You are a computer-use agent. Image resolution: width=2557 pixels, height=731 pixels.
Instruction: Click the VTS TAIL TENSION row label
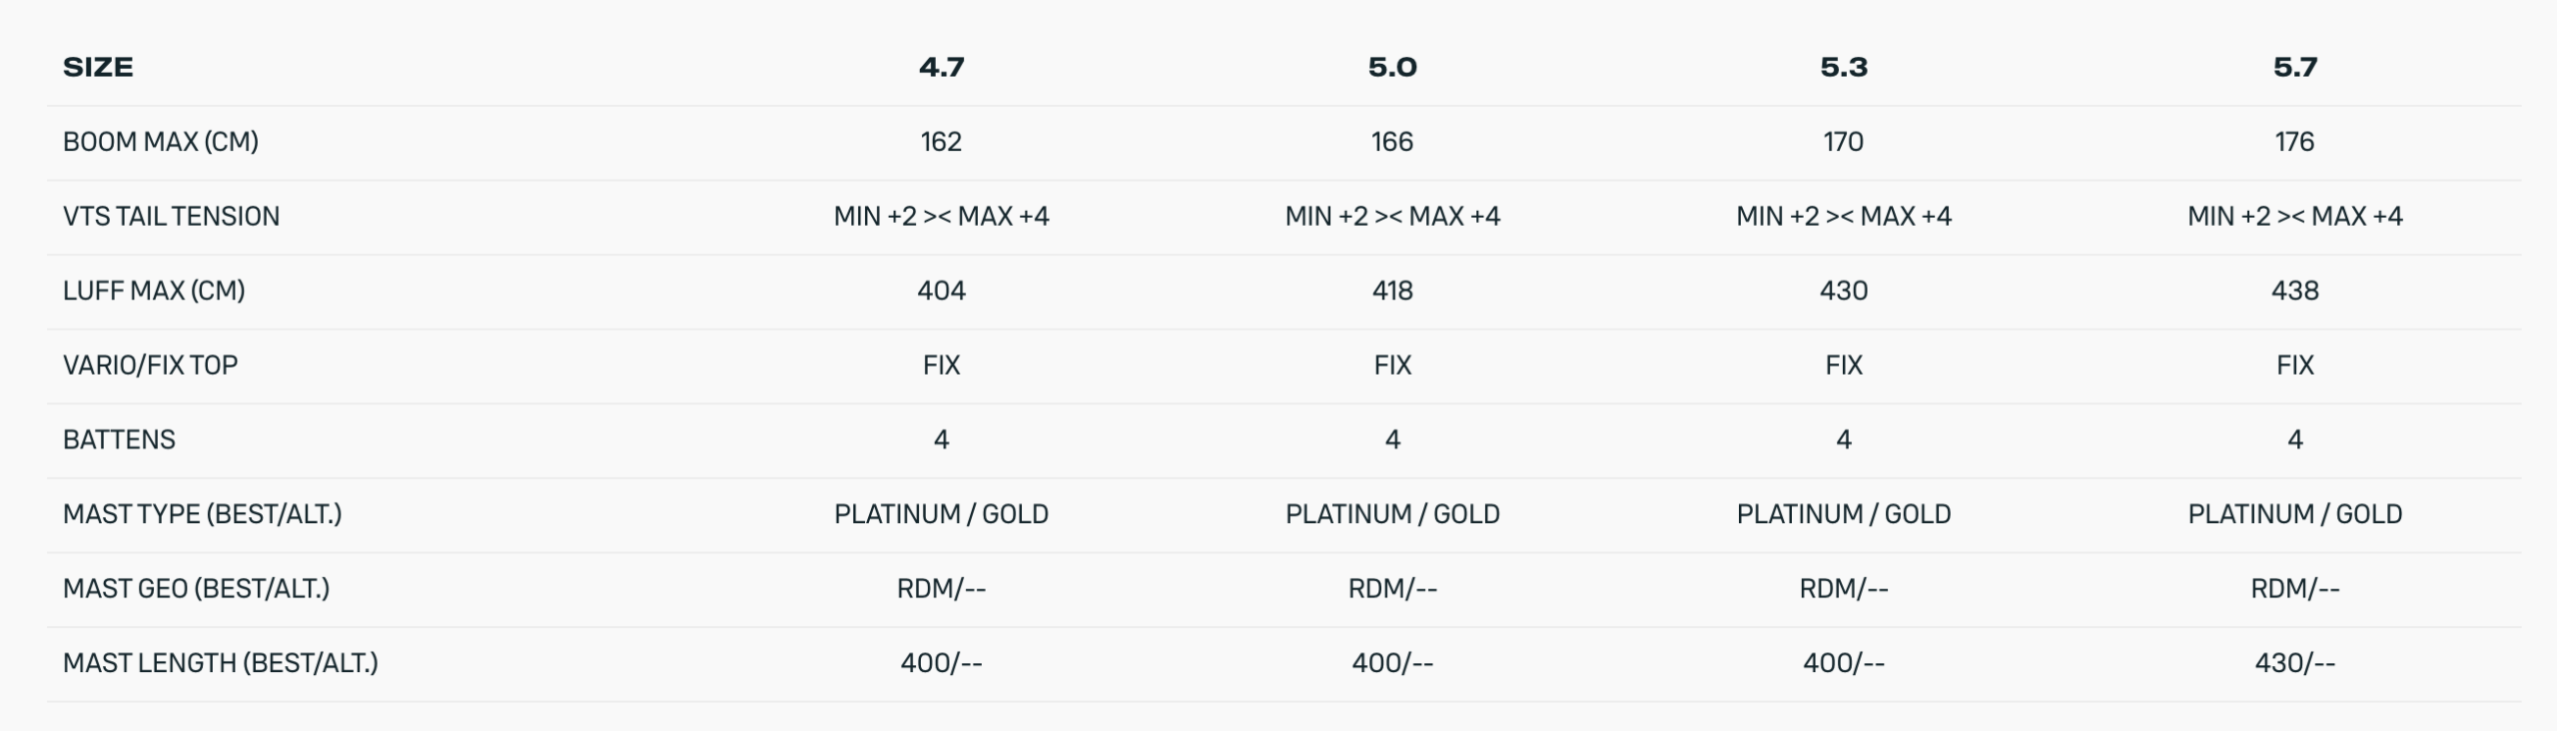(171, 216)
